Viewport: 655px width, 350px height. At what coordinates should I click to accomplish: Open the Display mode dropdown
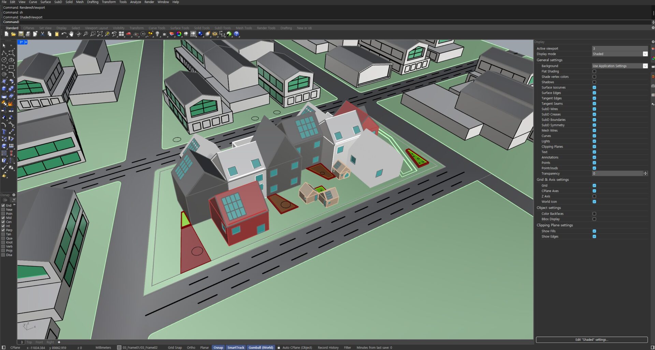645,54
